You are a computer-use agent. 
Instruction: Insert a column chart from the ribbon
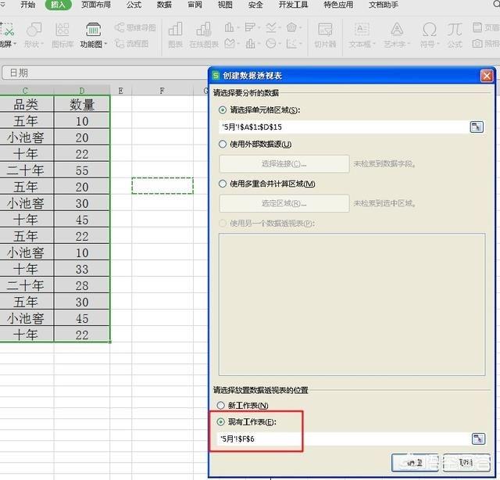click(229, 27)
